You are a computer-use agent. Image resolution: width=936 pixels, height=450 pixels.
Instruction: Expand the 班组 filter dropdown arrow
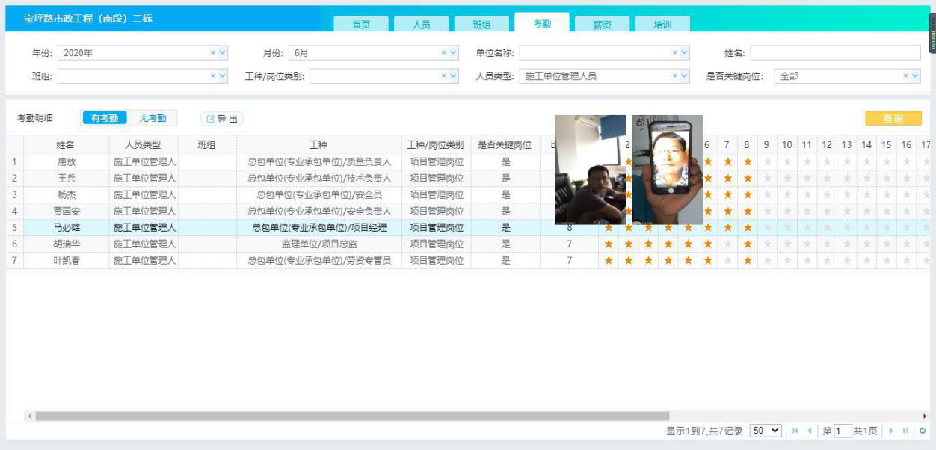tap(222, 76)
